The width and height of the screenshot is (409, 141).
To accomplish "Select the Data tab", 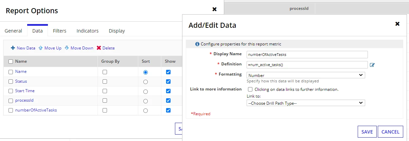I will click(37, 31).
